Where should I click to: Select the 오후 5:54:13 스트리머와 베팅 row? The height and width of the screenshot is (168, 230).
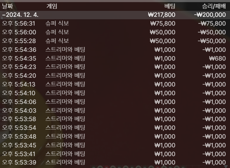(x=115, y=84)
